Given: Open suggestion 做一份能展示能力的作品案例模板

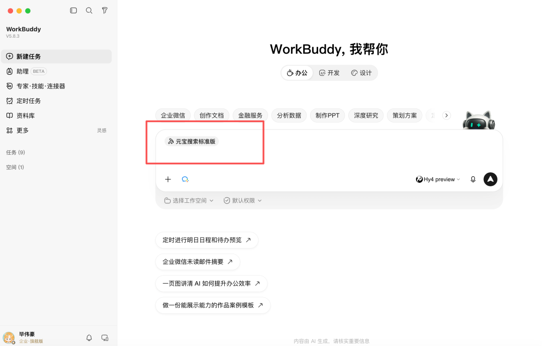Looking at the screenshot, I should coord(213,305).
